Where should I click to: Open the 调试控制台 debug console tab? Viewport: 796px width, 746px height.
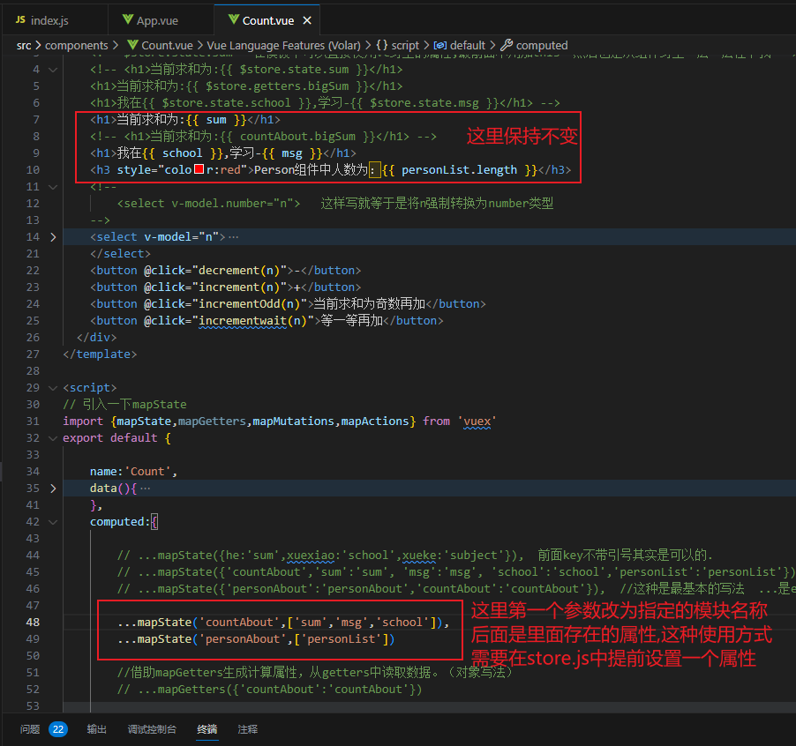click(x=152, y=728)
